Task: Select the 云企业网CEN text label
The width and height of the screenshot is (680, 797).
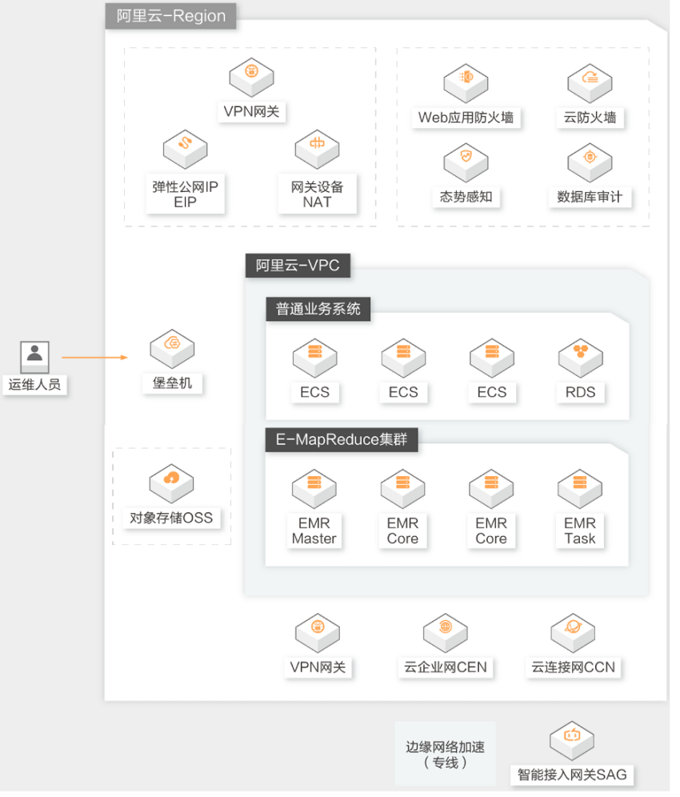Action: click(x=446, y=667)
